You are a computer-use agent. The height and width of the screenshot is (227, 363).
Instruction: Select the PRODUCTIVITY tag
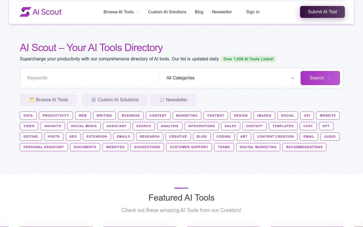(x=56, y=115)
